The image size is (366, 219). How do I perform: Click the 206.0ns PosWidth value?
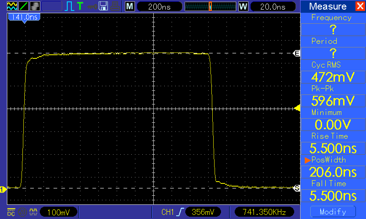click(x=333, y=172)
